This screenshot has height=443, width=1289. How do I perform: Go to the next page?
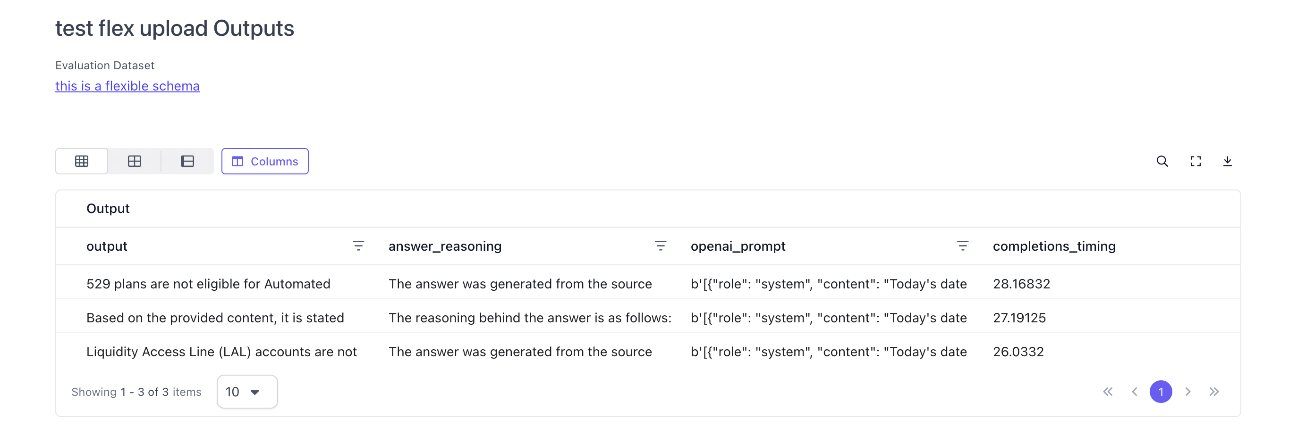point(1187,392)
